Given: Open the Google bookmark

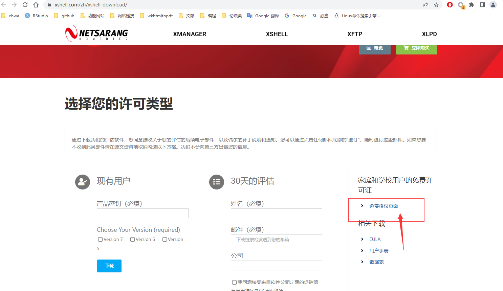Looking at the screenshot, I should (x=296, y=16).
